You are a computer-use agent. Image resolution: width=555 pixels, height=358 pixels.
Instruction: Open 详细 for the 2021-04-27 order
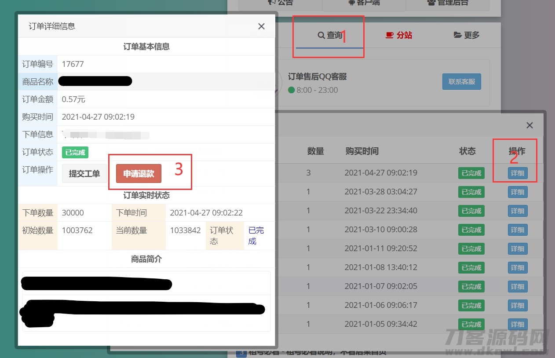[x=517, y=173]
